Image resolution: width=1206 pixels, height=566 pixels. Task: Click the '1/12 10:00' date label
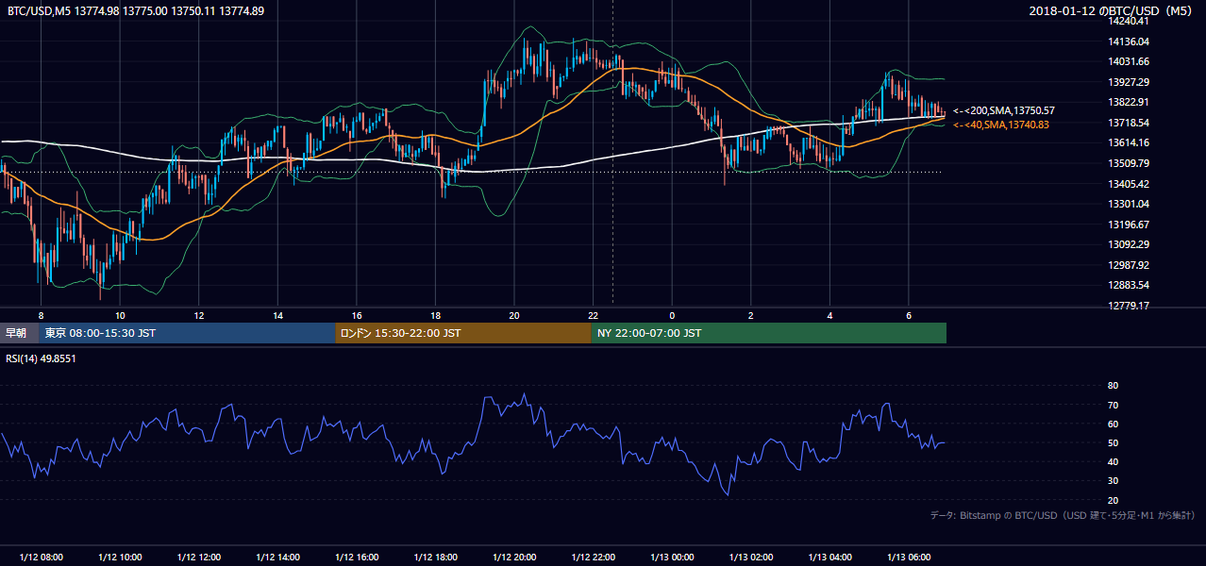click(x=120, y=558)
